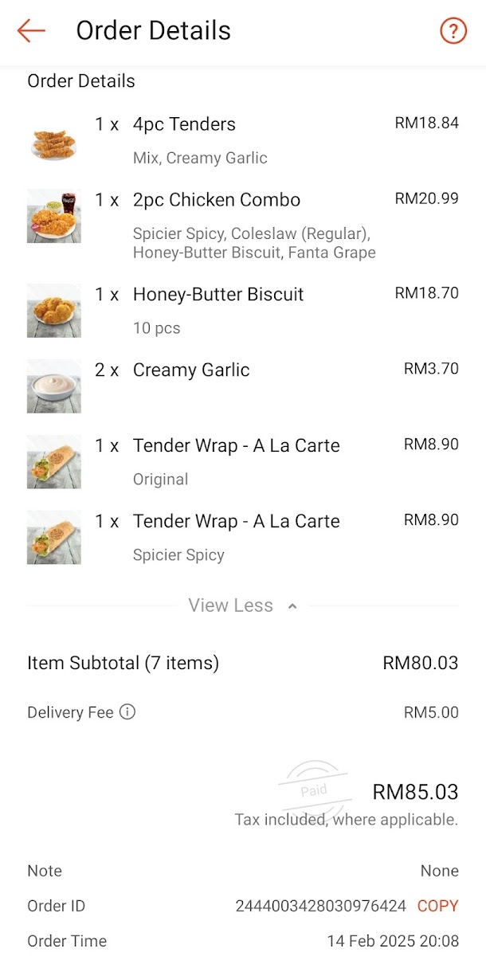Tap the Original Tender Wrap thumbnail

click(53, 461)
